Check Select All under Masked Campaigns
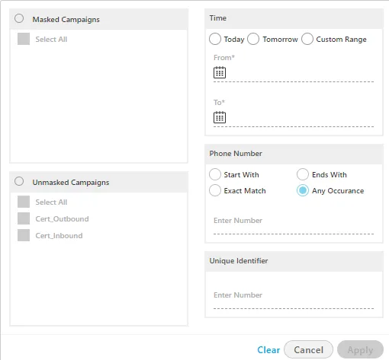 point(24,39)
